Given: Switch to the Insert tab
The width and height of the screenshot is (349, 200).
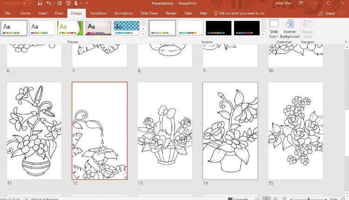Looking at the screenshot, I should (42, 13).
